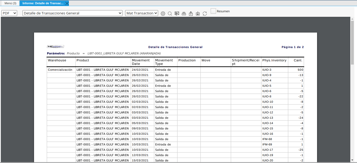Select the Informe: Detalle de Transac... tab
This screenshot has width=357, height=163.
pos(43,3)
